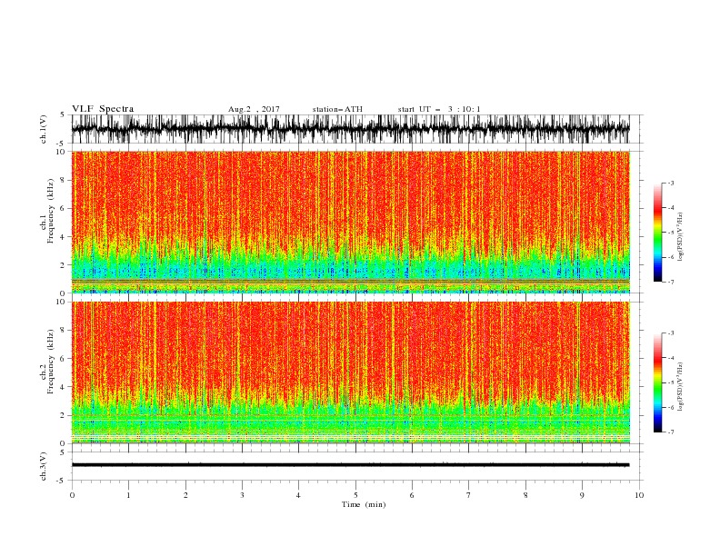Click the "3" tick on the time axis
The image size is (720, 556).
[242, 495]
